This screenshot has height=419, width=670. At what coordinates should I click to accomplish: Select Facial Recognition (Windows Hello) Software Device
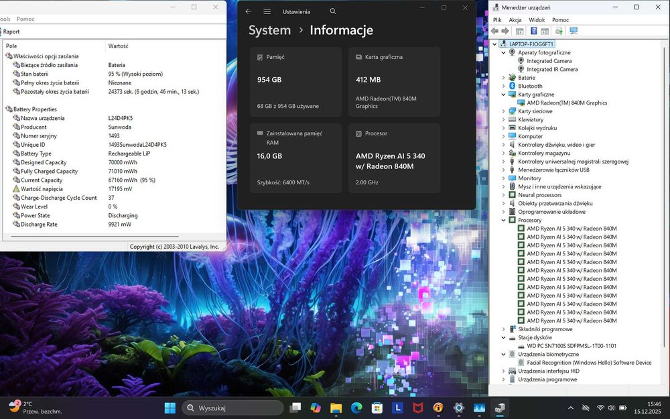coord(589,363)
